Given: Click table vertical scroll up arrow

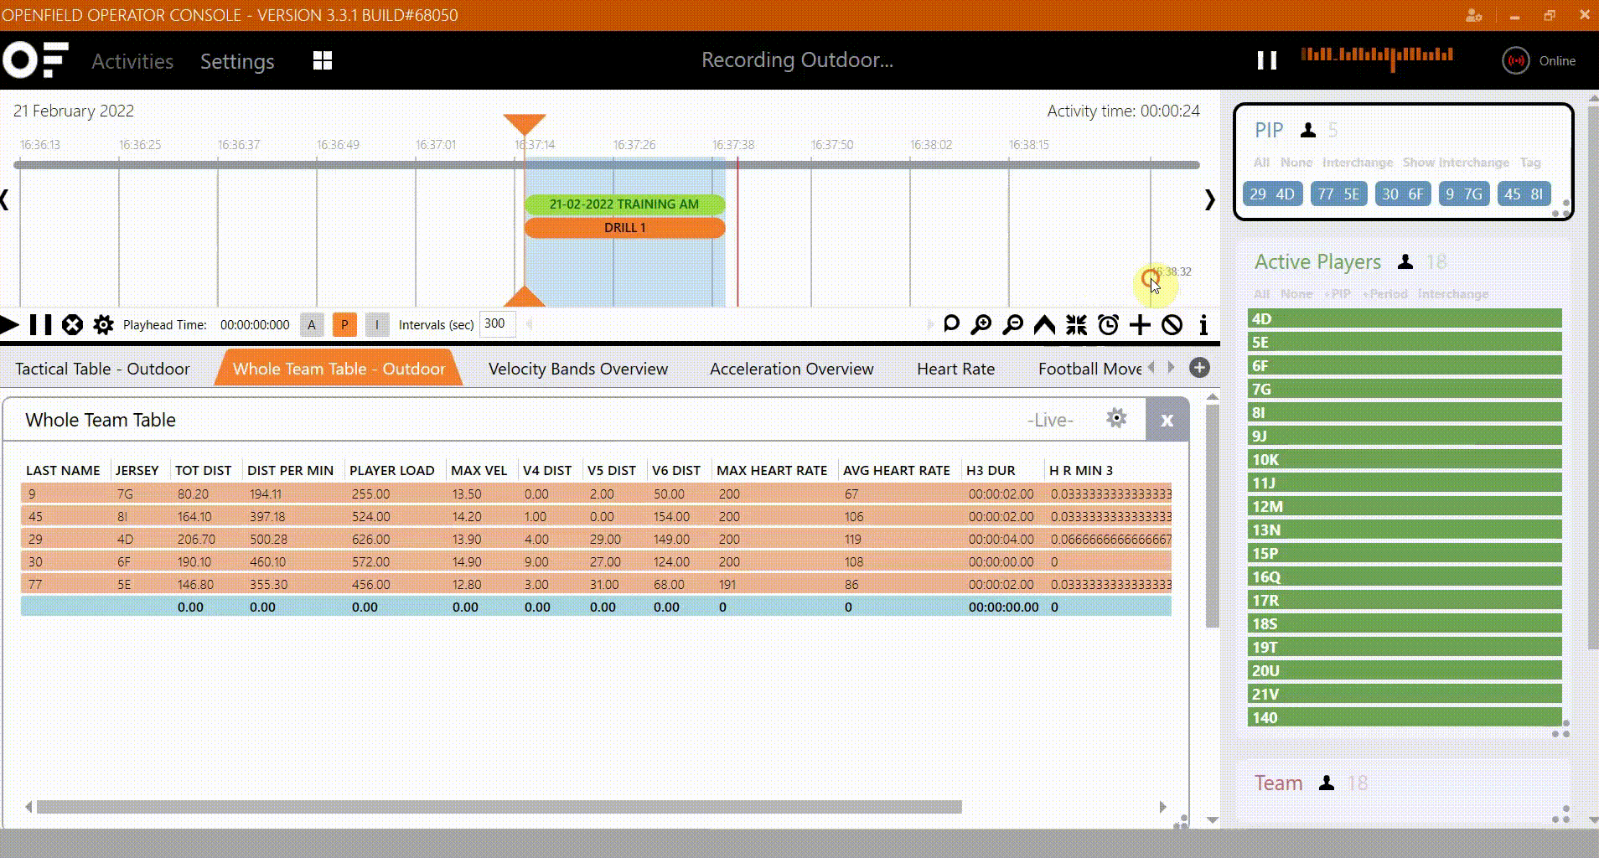Looking at the screenshot, I should [1212, 397].
